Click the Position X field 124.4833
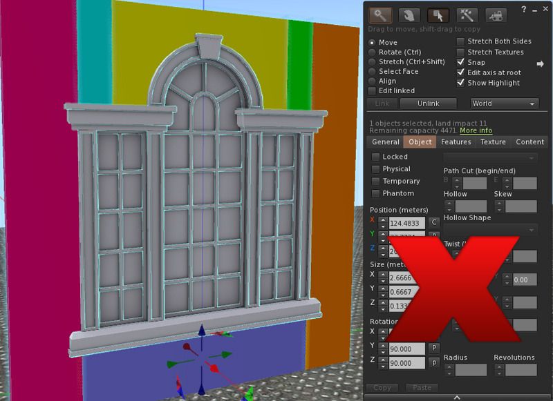Viewport: 553px width, 401px height. (406, 223)
